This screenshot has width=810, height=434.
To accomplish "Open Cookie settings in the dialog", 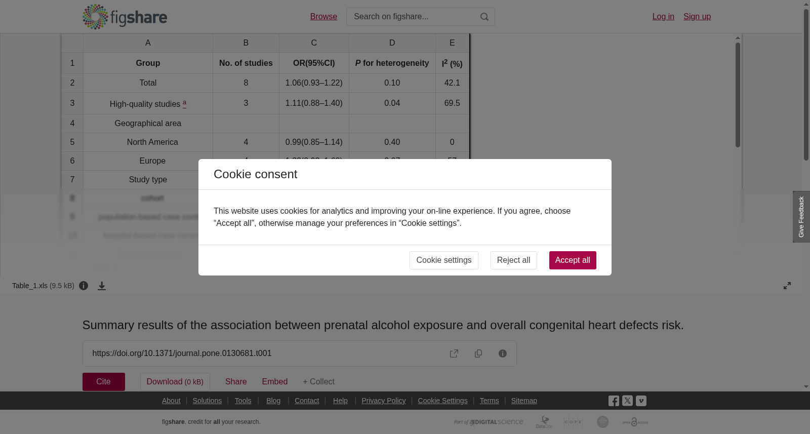I will [x=444, y=260].
